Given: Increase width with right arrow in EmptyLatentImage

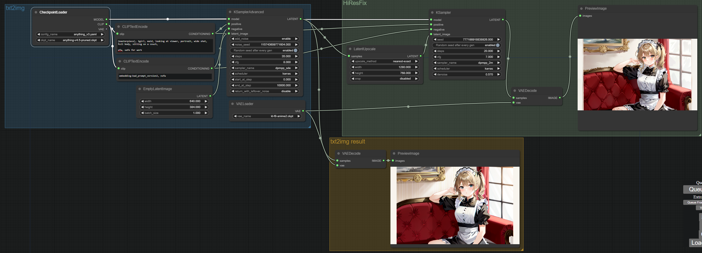Looking at the screenshot, I should [x=206, y=101].
